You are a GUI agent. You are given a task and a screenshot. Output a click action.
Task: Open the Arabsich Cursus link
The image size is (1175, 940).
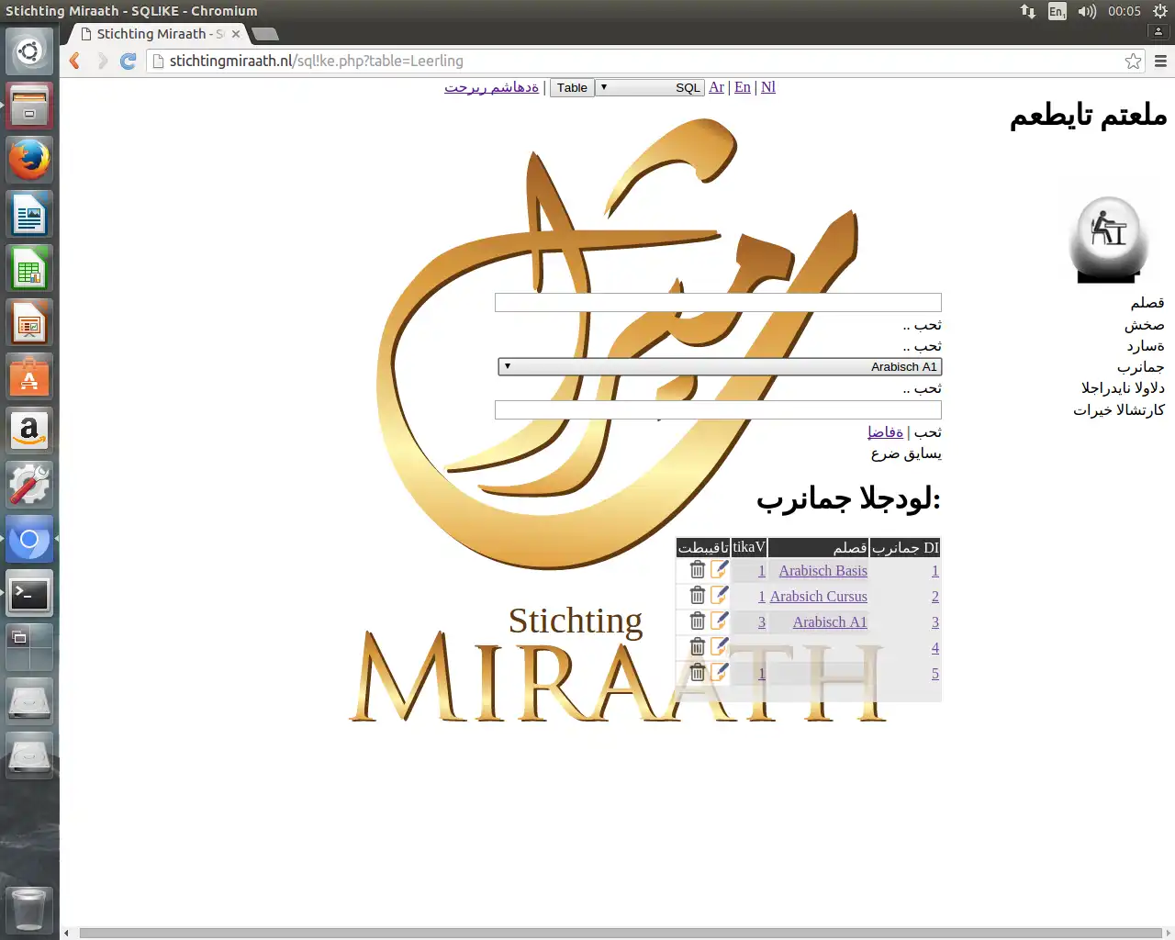[x=819, y=597]
